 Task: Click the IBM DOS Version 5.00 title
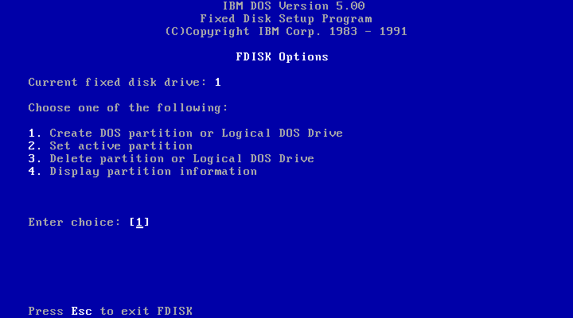(x=294, y=6)
